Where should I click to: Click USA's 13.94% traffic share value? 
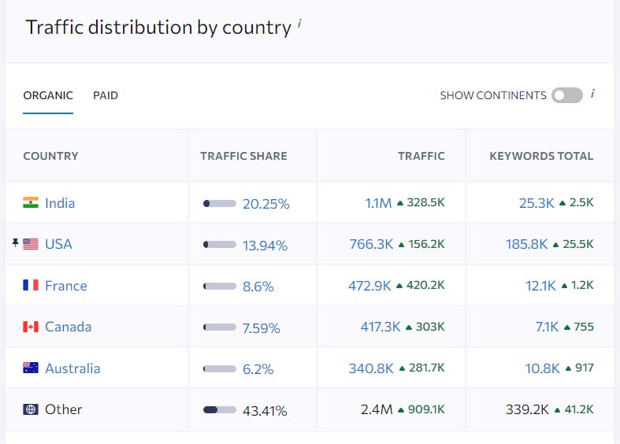click(x=265, y=246)
